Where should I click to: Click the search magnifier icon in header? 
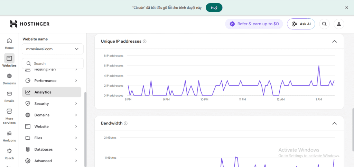coord(324,24)
